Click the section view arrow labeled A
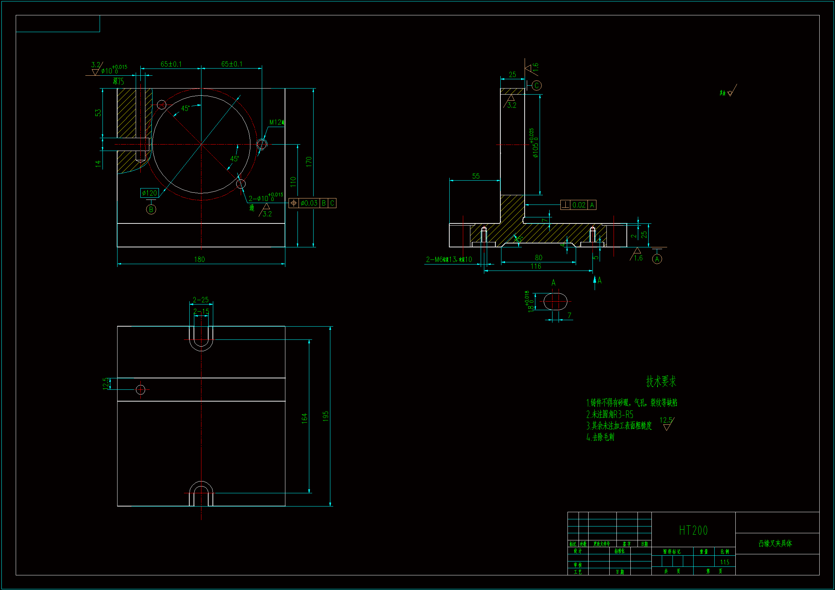 click(595, 281)
